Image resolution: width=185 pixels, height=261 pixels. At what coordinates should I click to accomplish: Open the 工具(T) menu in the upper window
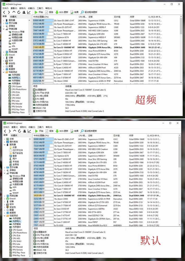40,8
